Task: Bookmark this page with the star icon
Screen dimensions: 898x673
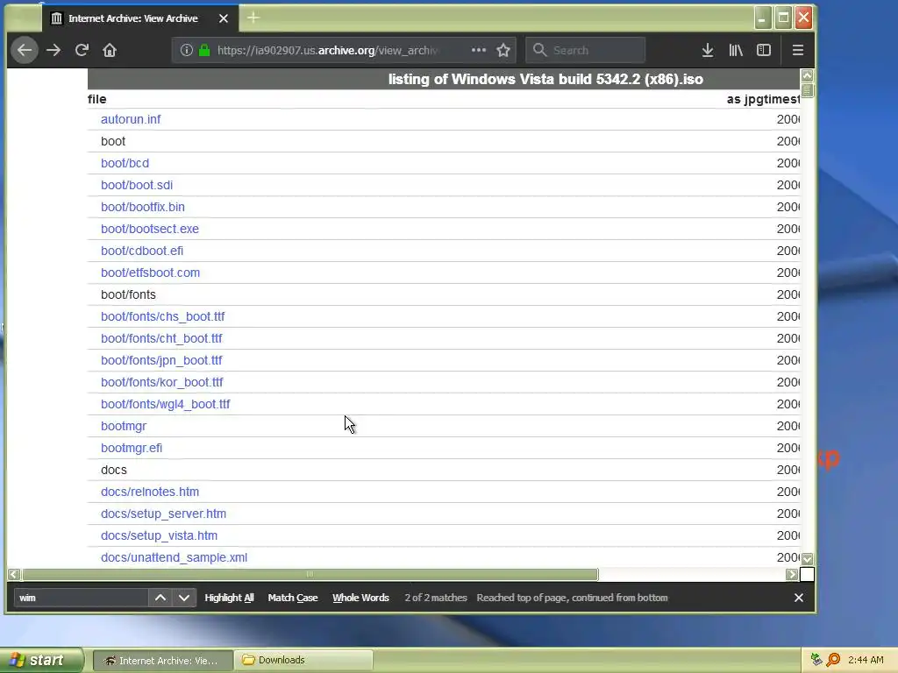Action: (503, 50)
